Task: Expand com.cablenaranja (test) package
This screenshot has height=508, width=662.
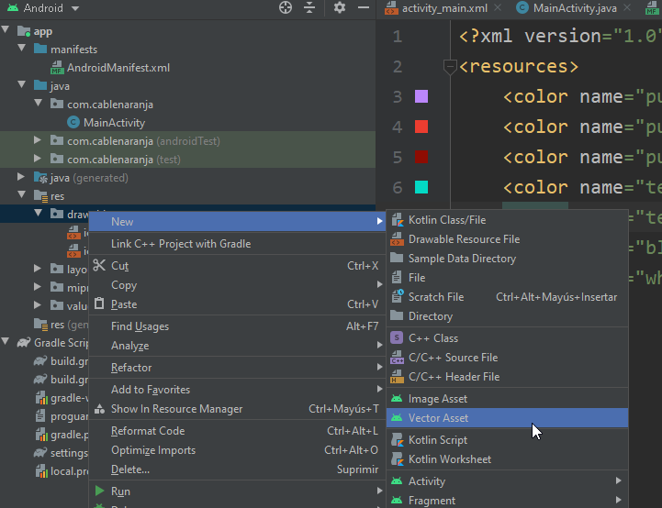Action: (x=38, y=159)
